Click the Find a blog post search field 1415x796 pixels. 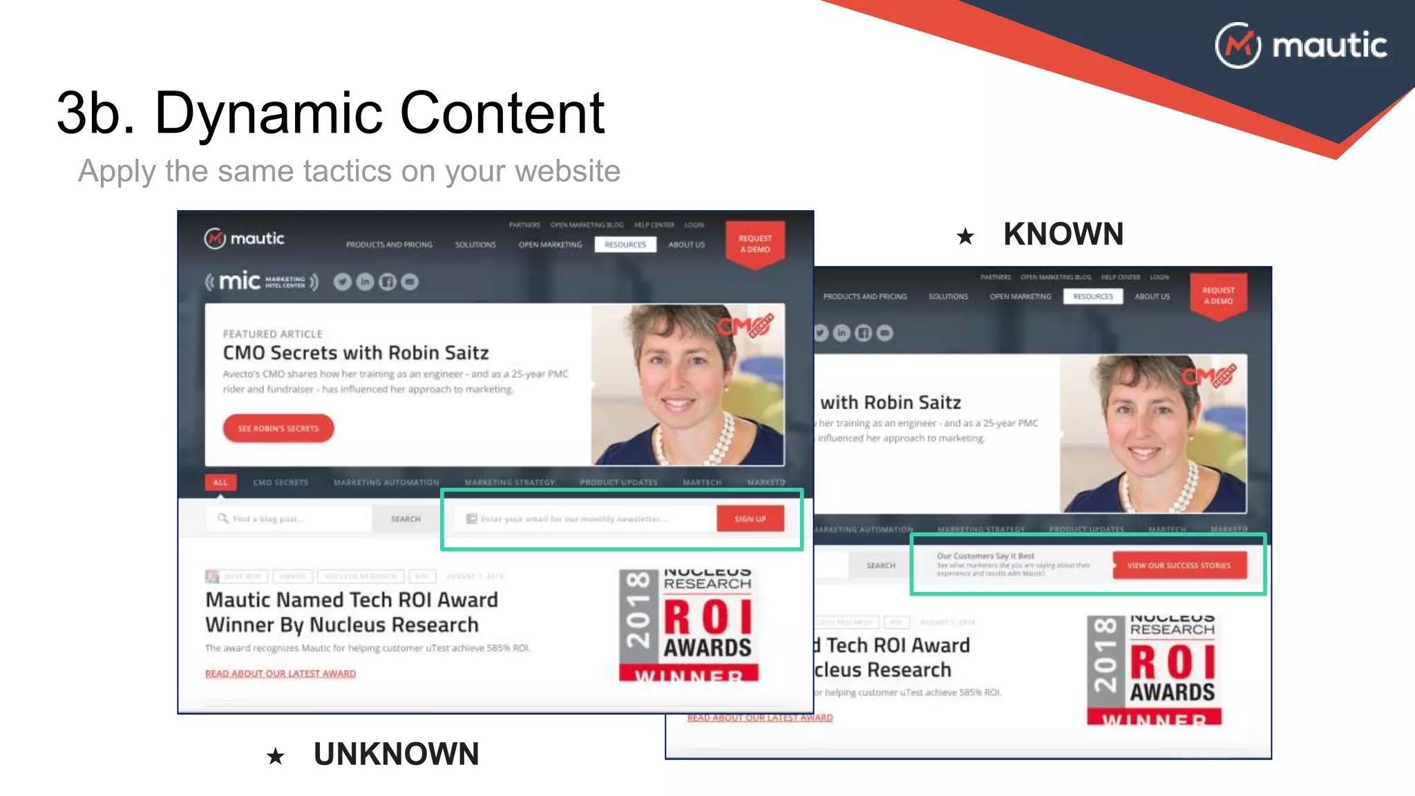[x=289, y=519]
